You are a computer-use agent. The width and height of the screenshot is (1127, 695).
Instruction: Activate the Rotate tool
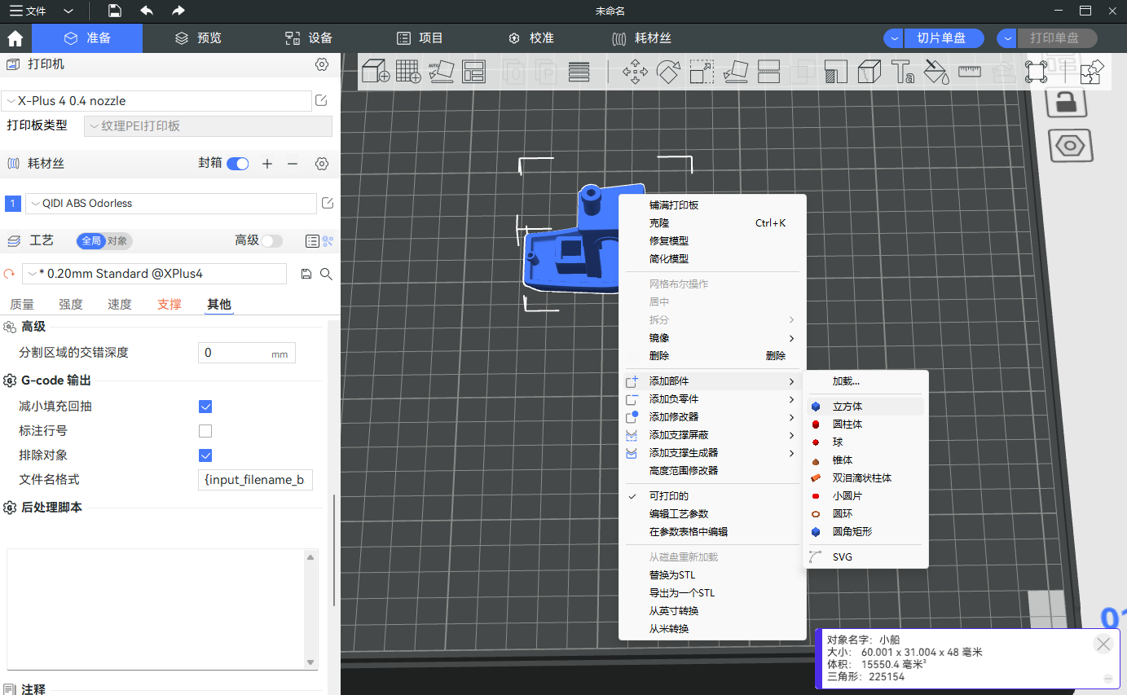click(668, 72)
